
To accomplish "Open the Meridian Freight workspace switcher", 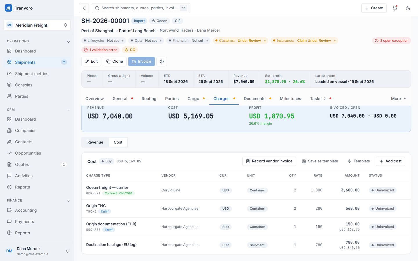I will (x=37, y=25).
